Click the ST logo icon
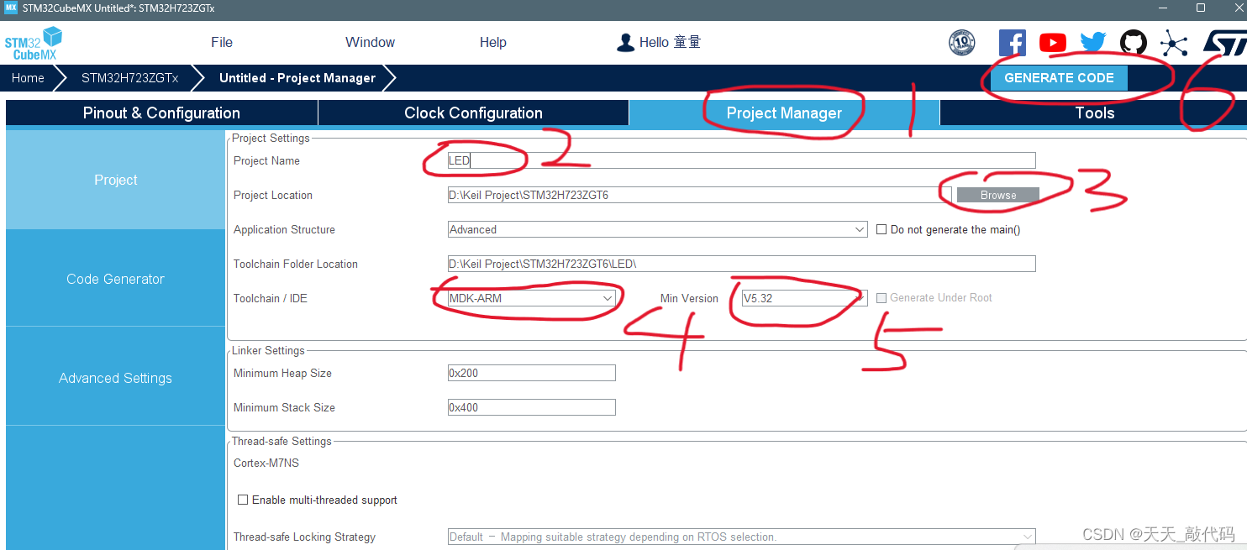 point(1225,43)
